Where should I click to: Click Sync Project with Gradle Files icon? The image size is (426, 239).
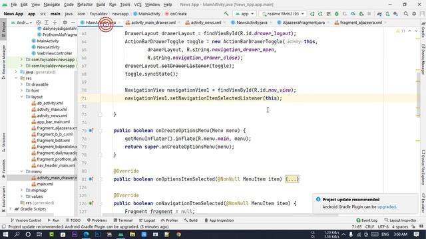pyautogui.click(x=379, y=14)
